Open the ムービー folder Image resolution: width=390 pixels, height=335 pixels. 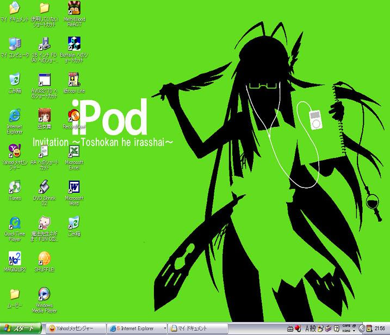pos(15,294)
